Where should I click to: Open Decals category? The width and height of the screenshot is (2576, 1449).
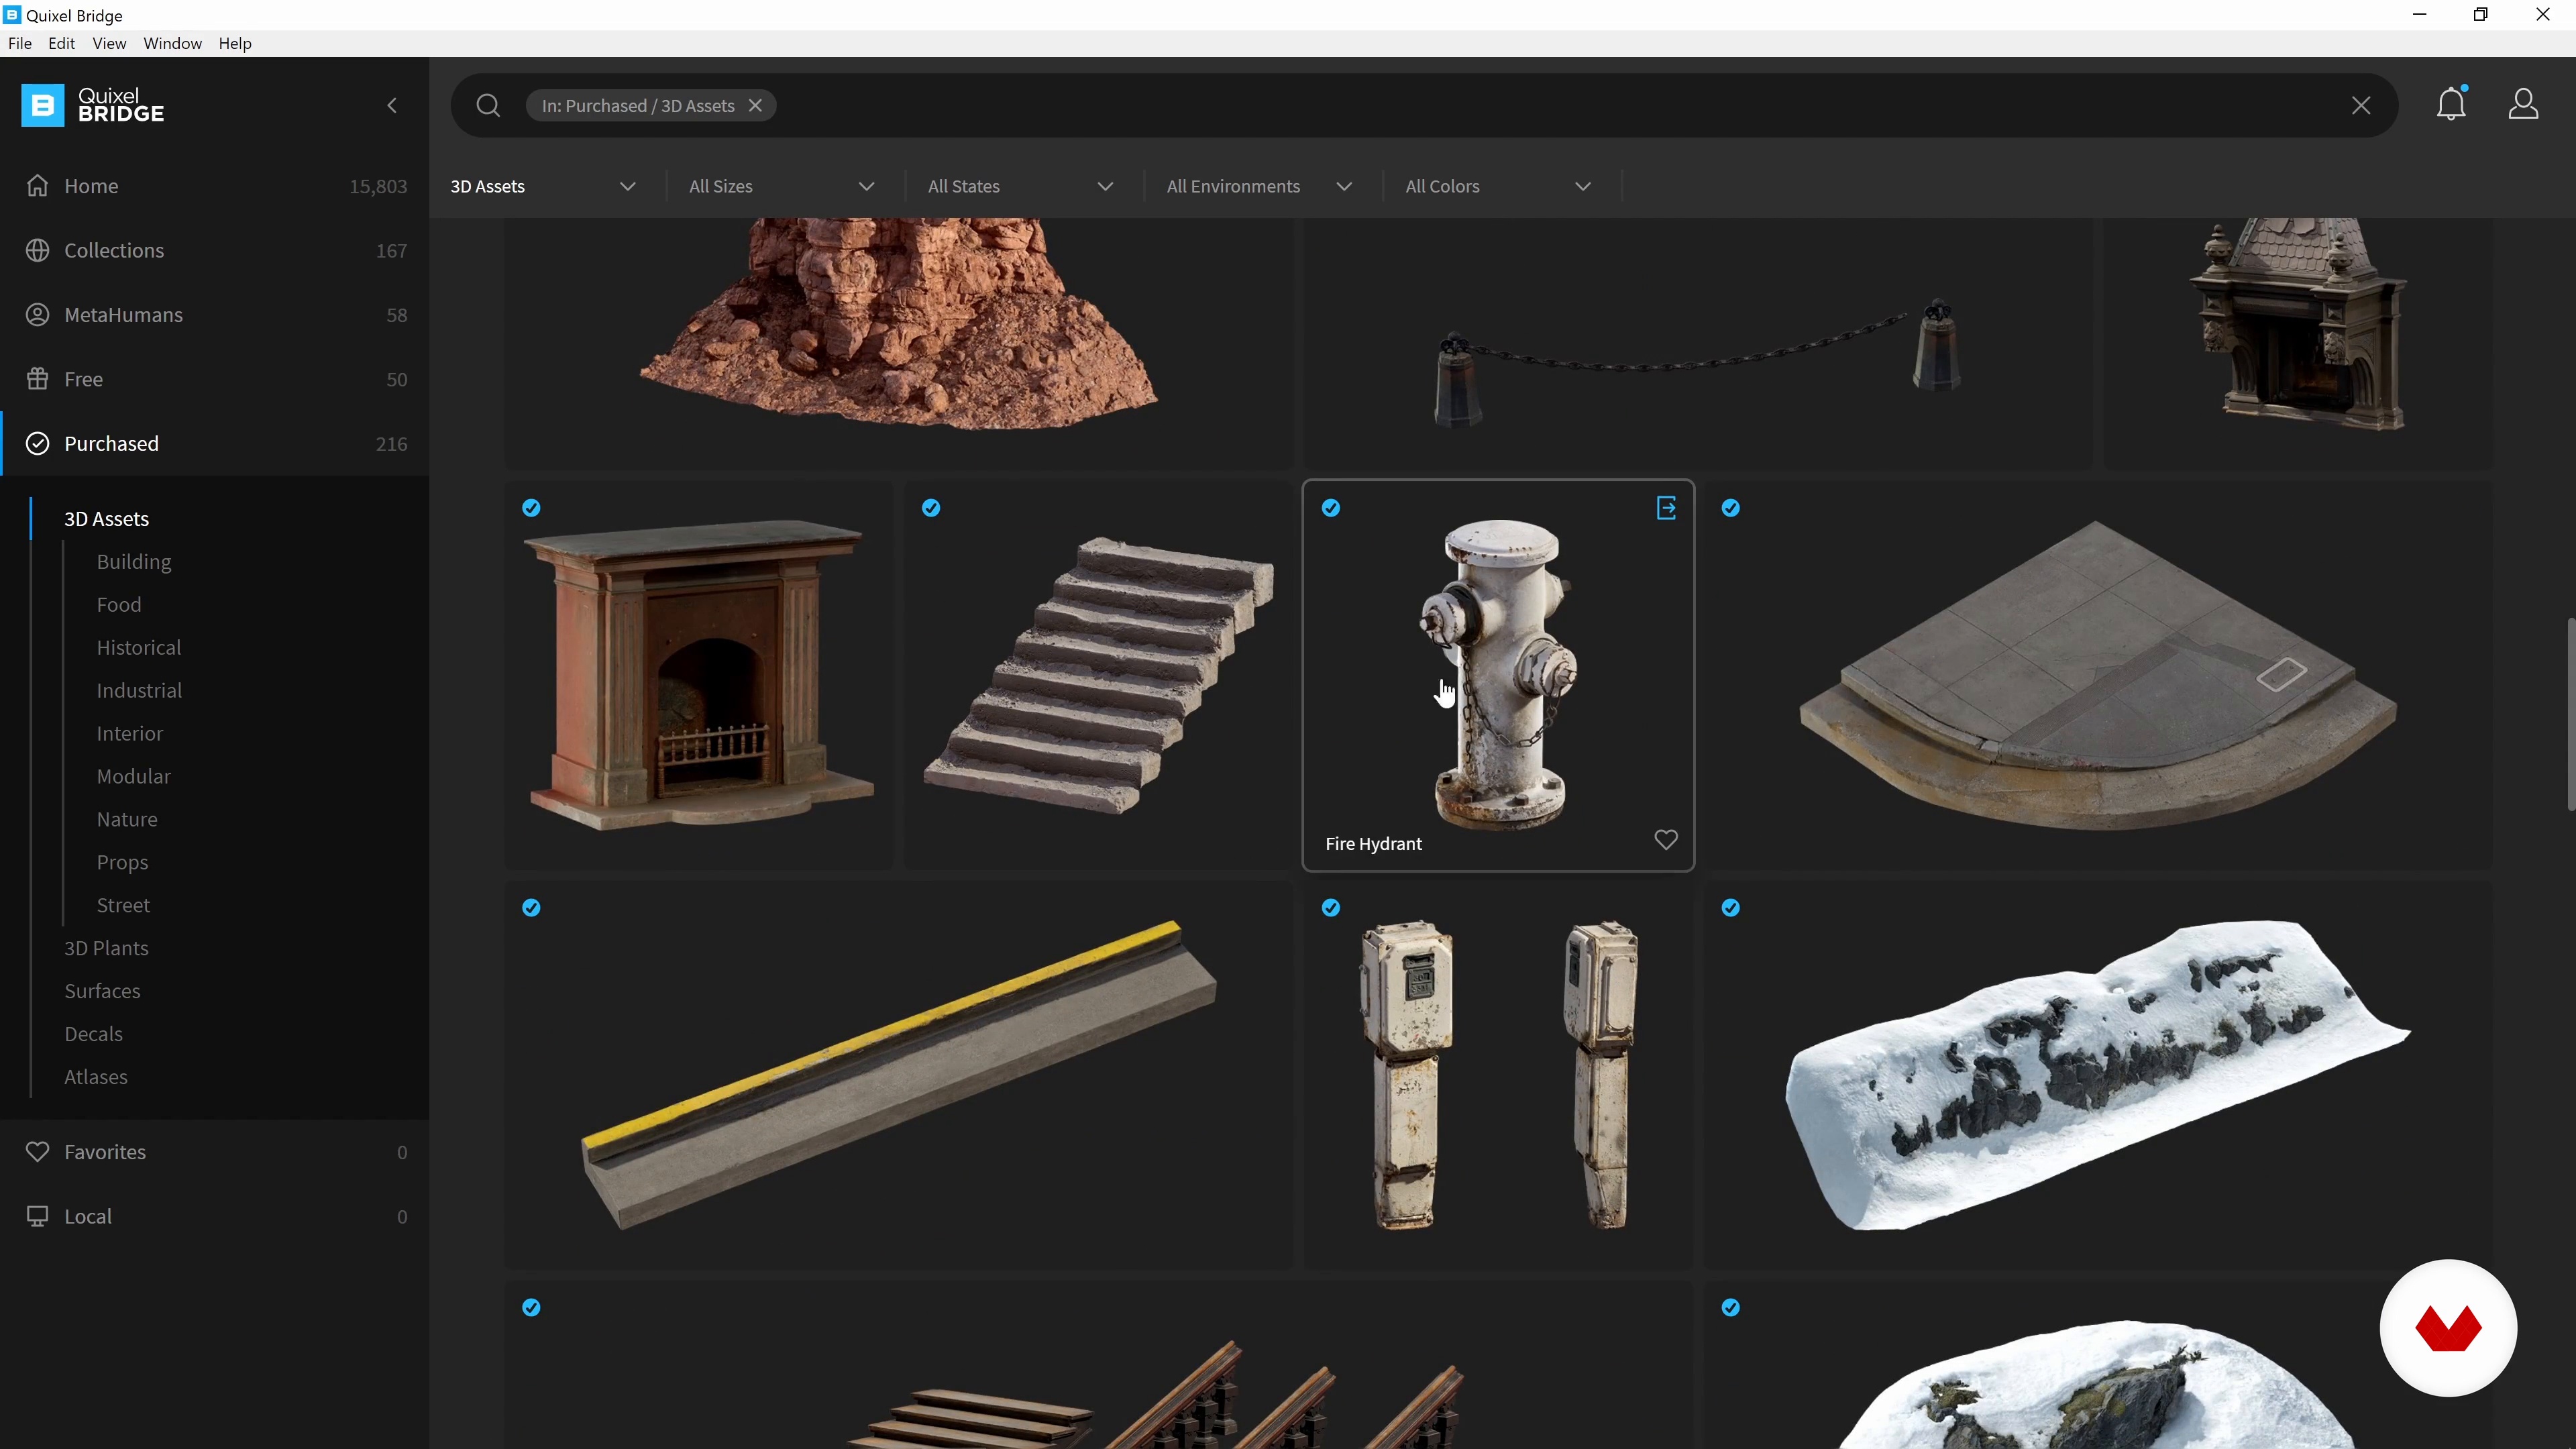pos(93,1034)
